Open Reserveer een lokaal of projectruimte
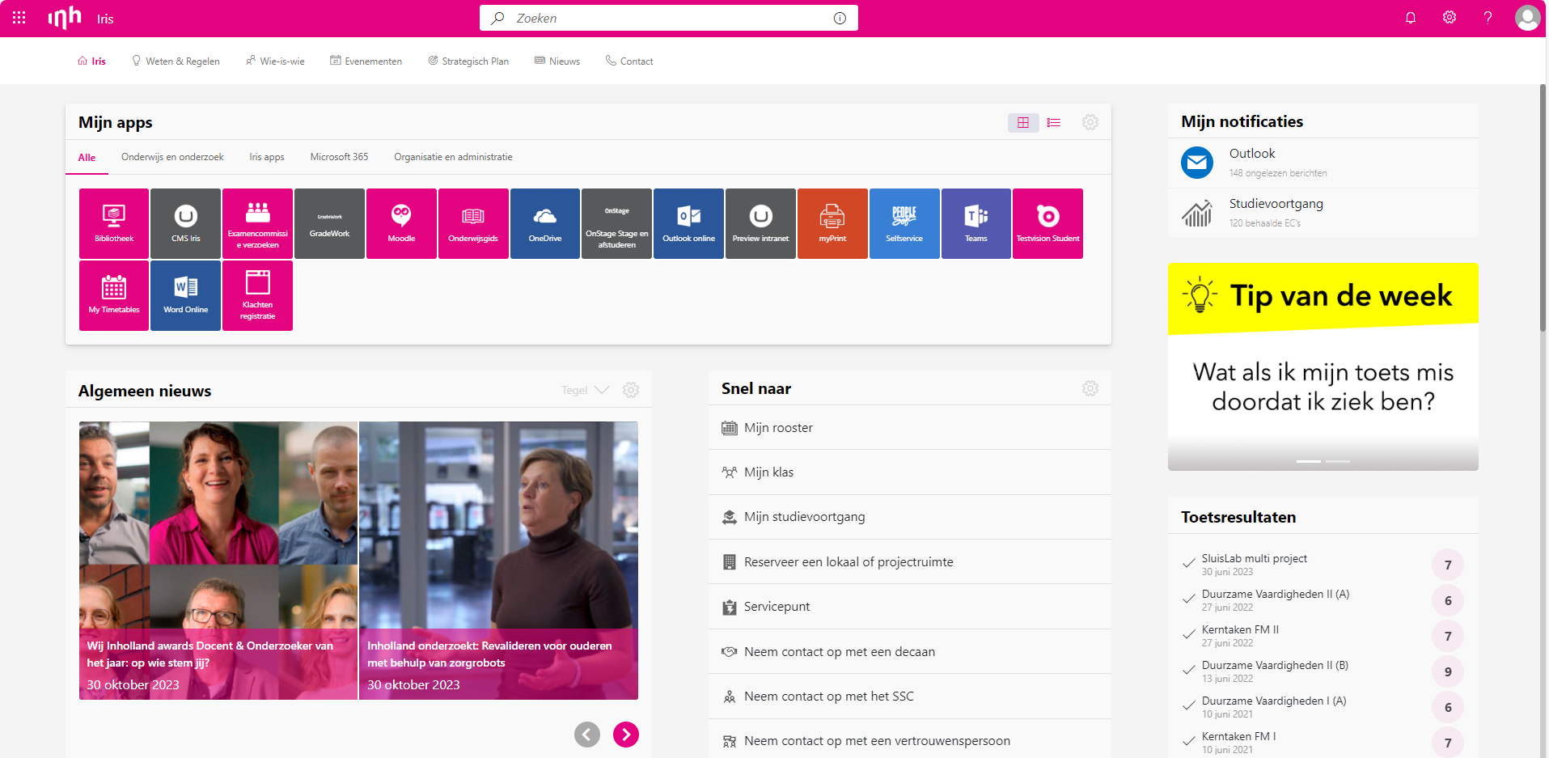 (910, 562)
